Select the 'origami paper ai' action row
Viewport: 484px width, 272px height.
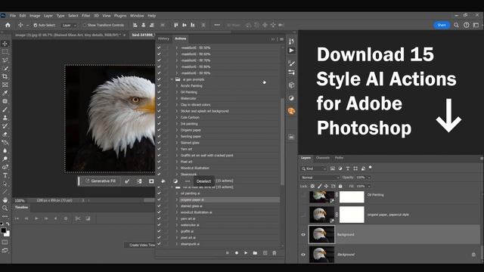pyautogui.click(x=230, y=199)
